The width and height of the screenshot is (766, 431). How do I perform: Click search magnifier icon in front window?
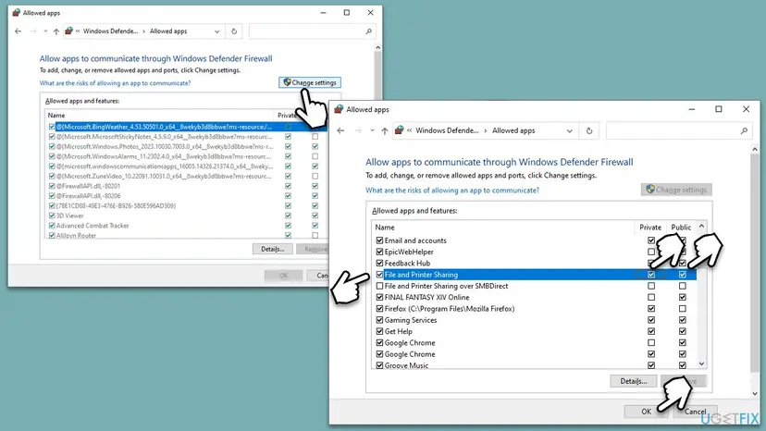point(744,130)
